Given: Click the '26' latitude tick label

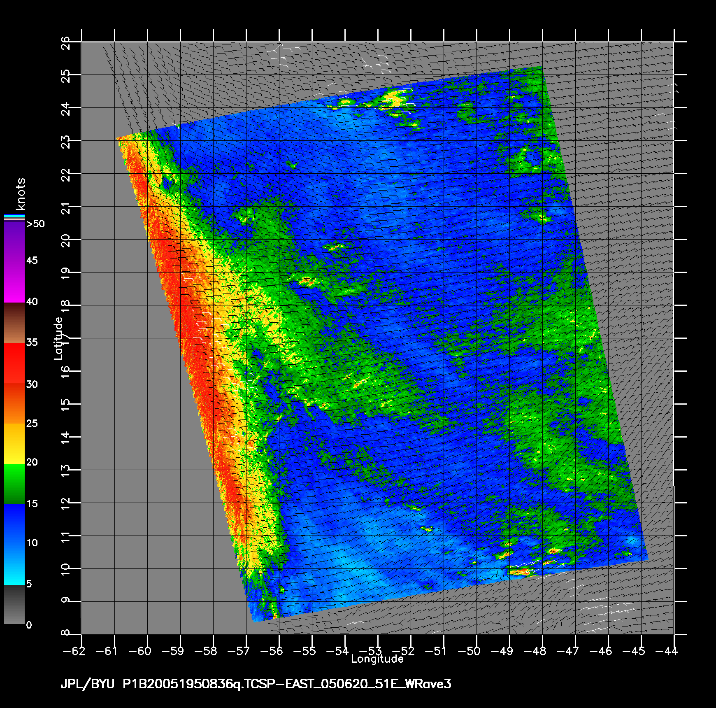Looking at the screenshot, I should [65, 43].
